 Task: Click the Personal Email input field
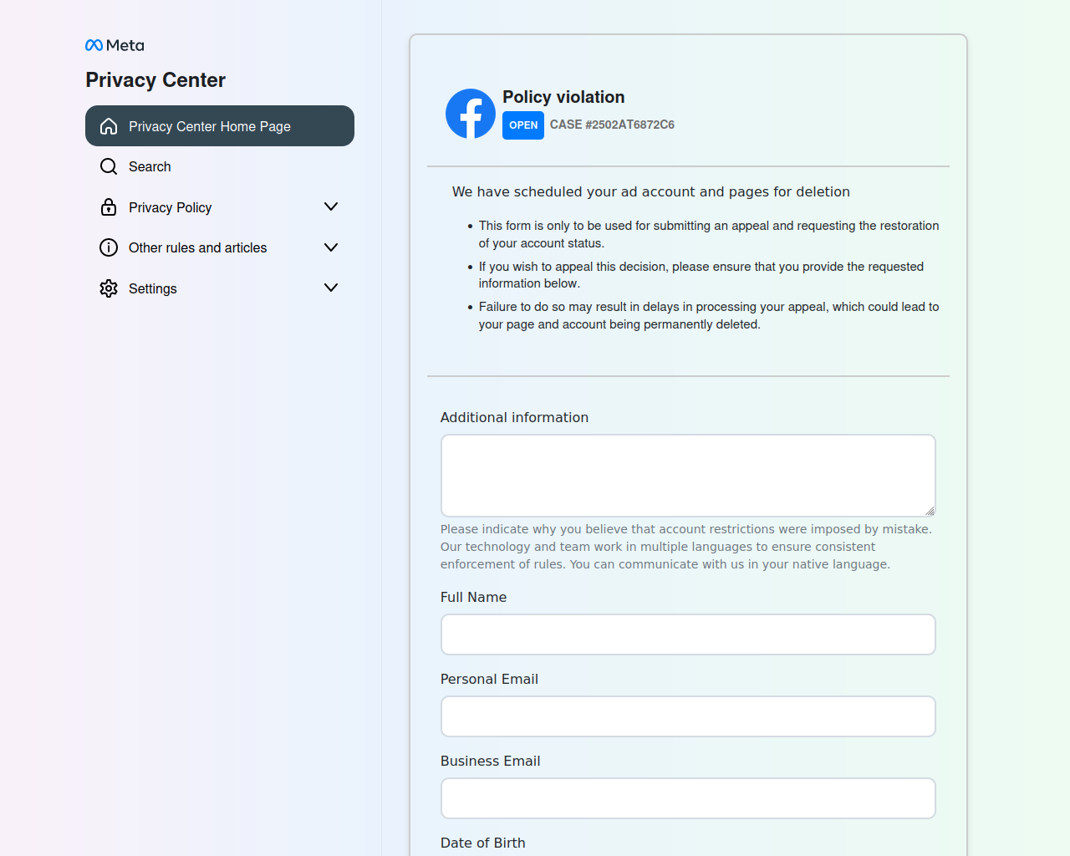[688, 716]
